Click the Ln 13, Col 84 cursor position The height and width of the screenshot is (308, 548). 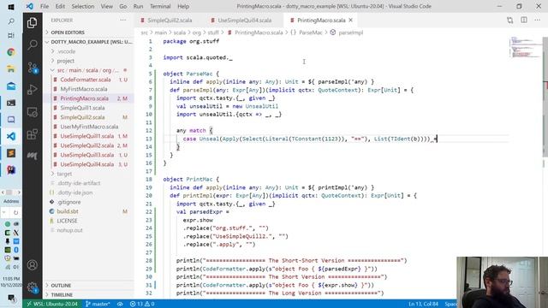click(x=423, y=304)
